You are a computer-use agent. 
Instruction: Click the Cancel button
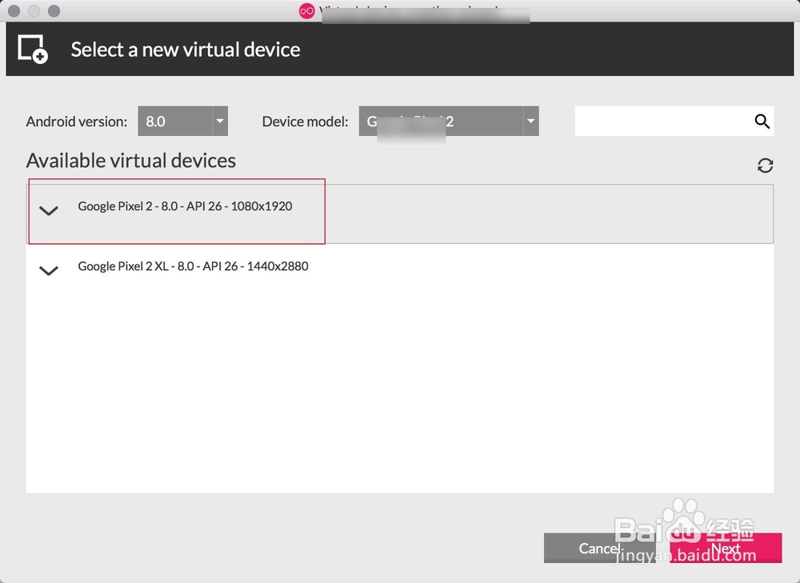coord(599,548)
